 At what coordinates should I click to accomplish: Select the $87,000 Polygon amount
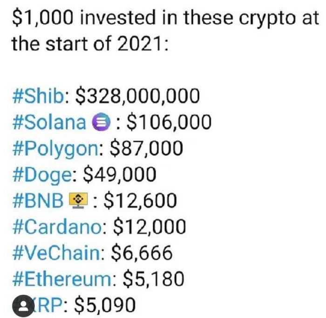tap(147, 148)
